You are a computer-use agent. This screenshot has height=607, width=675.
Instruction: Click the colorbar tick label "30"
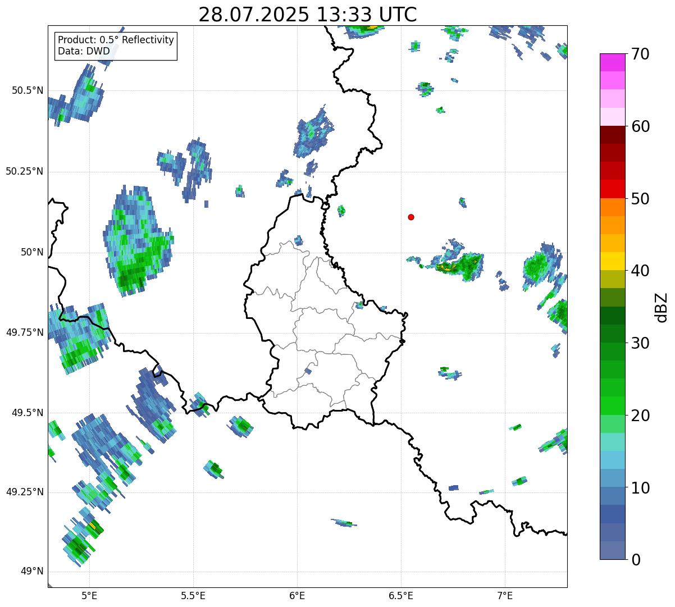click(640, 343)
